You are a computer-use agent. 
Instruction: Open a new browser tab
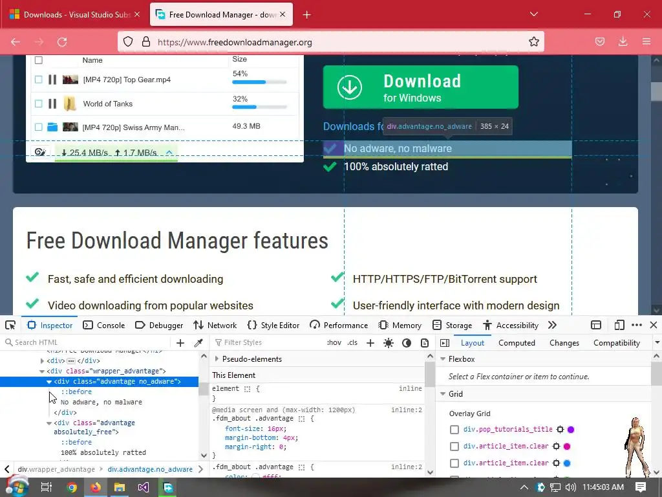(x=307, y=15)
